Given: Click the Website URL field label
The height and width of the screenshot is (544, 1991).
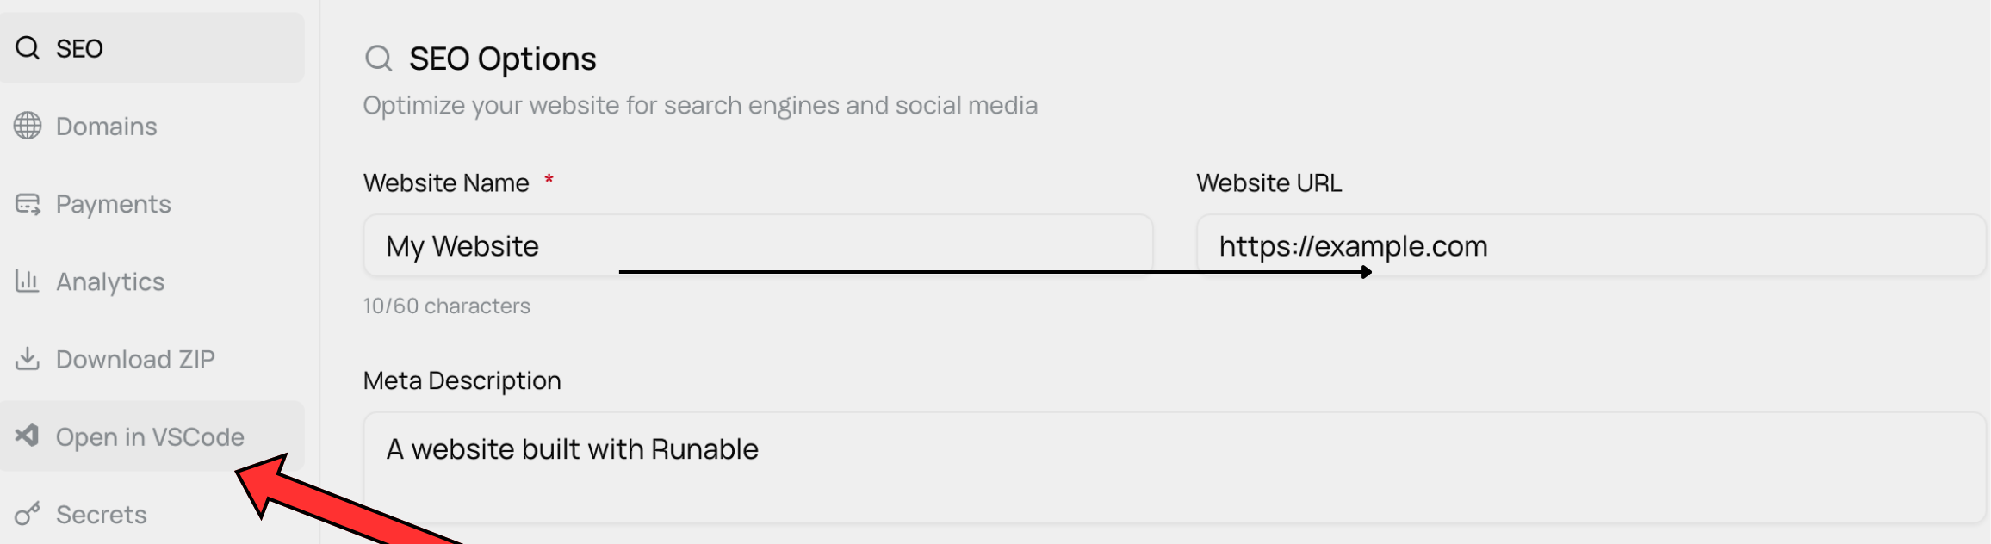Looking at the screenshot, I should click(1268, 183).
